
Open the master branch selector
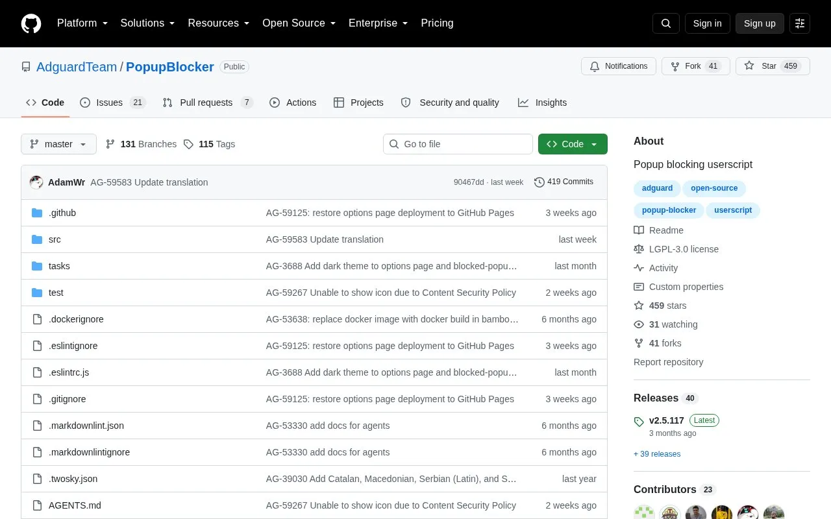(58, 144)
